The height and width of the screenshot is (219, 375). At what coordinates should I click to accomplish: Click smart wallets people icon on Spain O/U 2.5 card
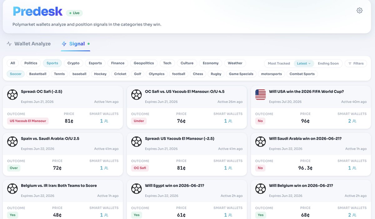click(x=106, y=168)
